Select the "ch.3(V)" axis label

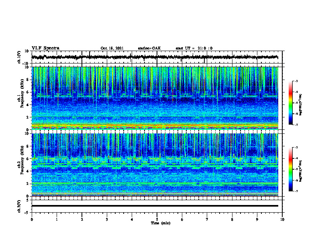point(19,206)
